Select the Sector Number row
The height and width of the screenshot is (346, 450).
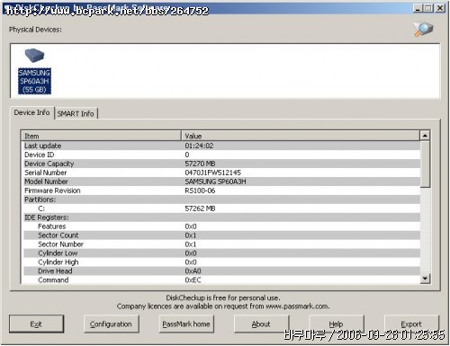pyautogui.click(x=221, y=244)
